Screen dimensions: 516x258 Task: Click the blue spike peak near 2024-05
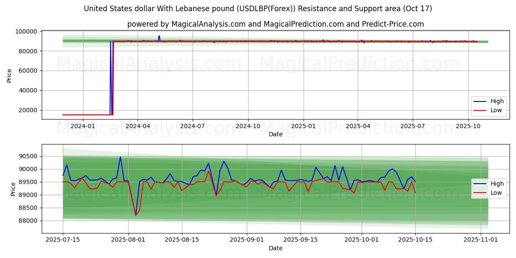(x=159, y=36)
